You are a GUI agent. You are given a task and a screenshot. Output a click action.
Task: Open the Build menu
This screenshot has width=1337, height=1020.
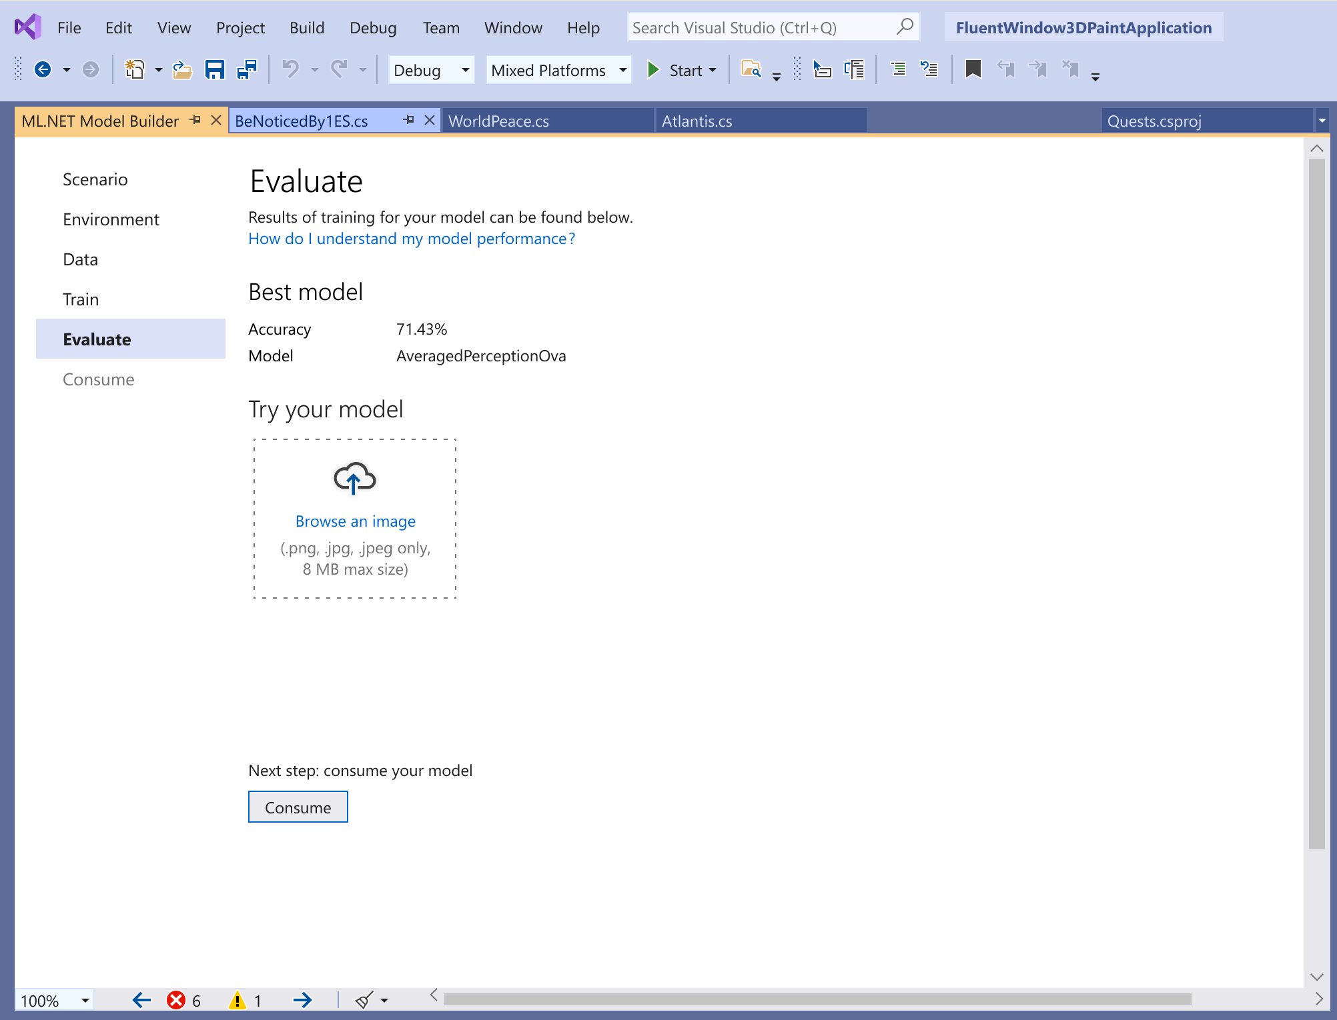[306, 27]
